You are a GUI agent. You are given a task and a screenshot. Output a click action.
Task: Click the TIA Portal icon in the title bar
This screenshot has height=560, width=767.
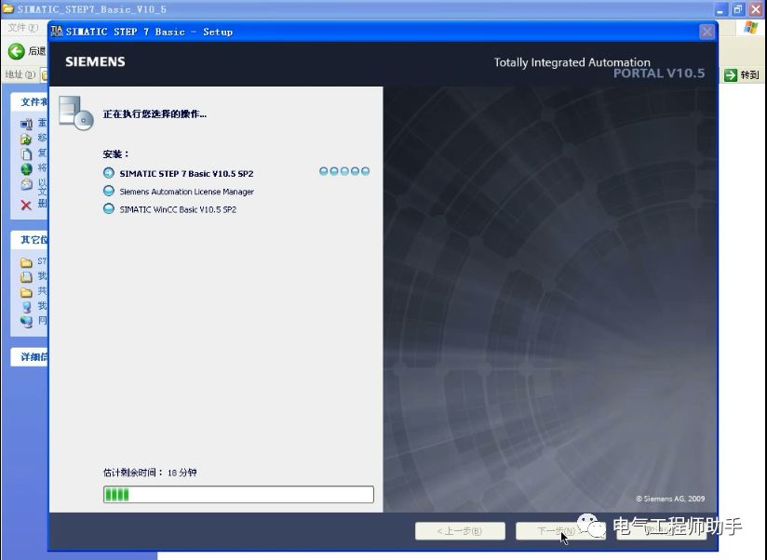[57, 32]
